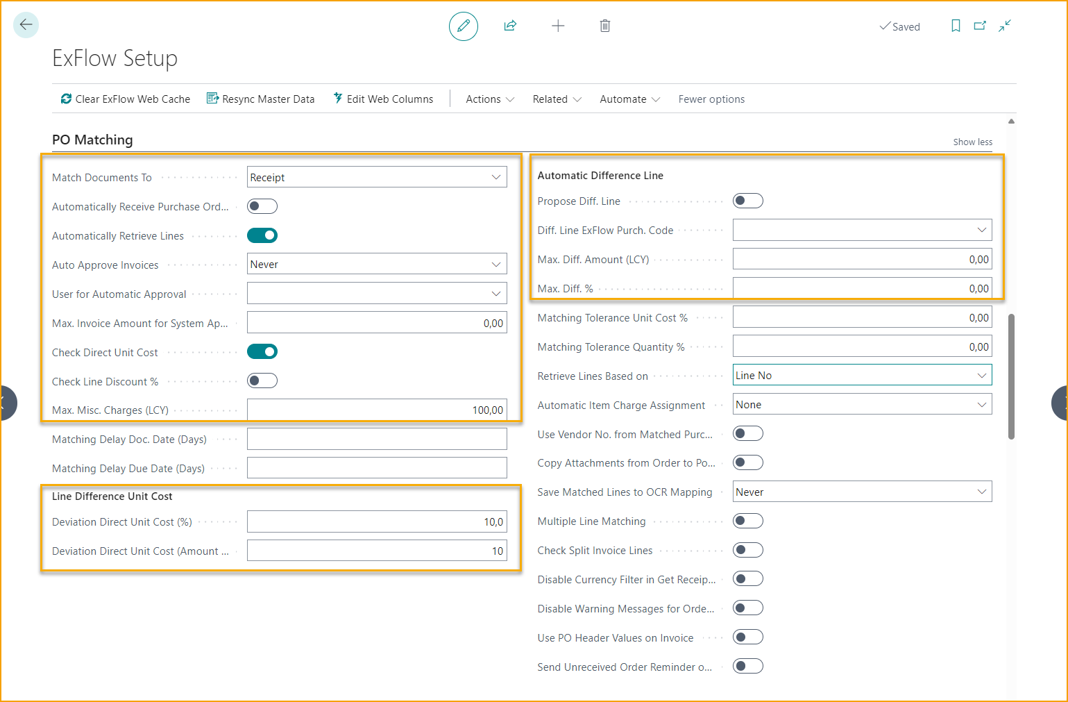Click the plus icon to add new
The height and width of the screenshot is (702, 1068).
pos(558,26)
